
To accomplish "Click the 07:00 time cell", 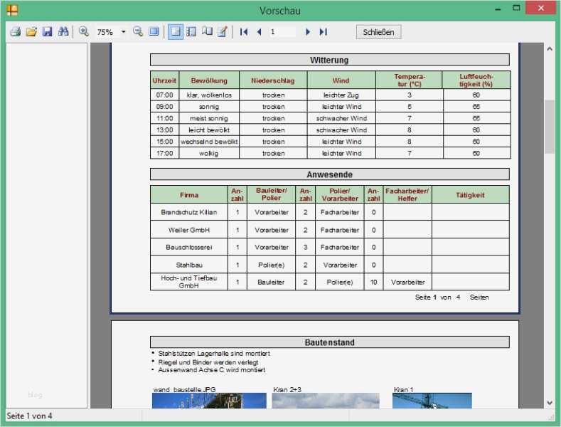I will click(164, 95).
